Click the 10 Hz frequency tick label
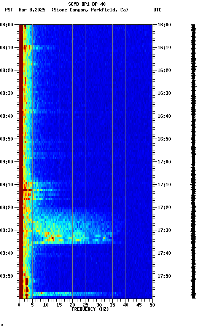 pyautogui.click(x=46, y=305)
